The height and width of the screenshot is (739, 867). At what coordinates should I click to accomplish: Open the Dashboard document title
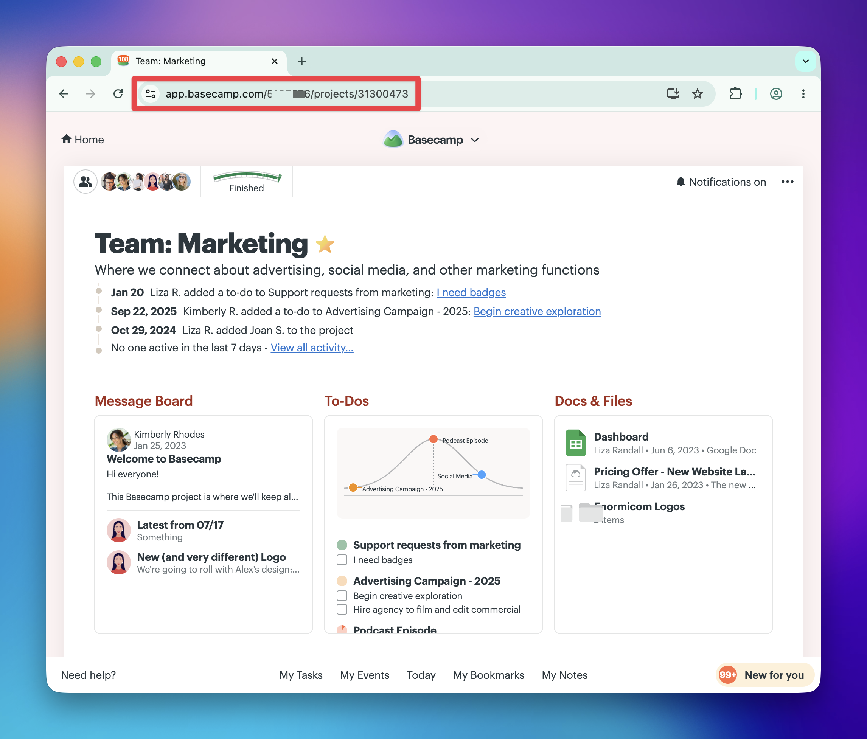tap(621, 436)
